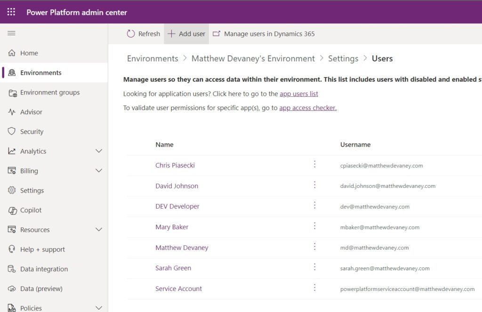Click the Data (preview) cloud icon

tap(12, 289)
